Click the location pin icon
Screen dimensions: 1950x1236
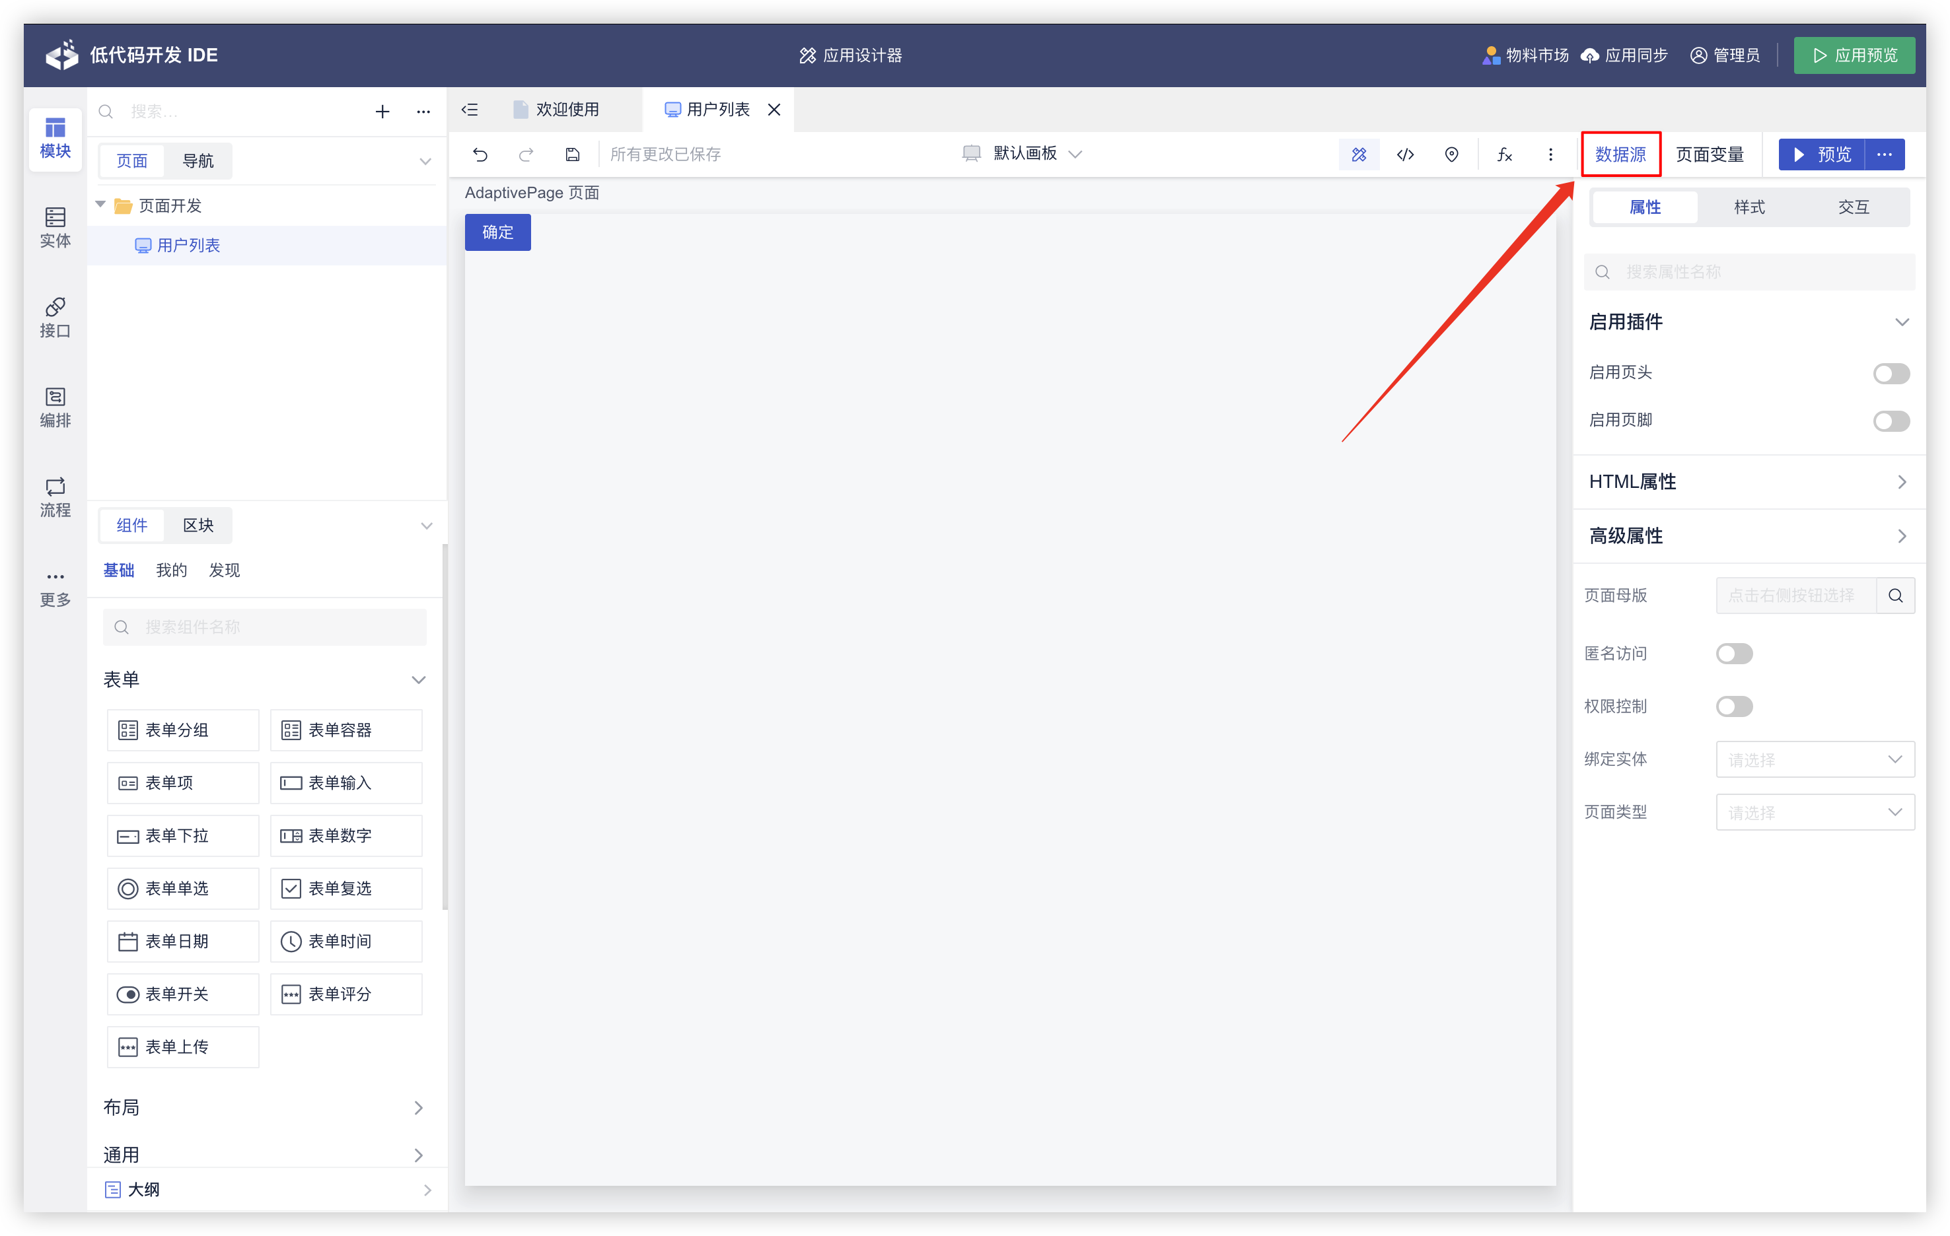click(1451, 154)
